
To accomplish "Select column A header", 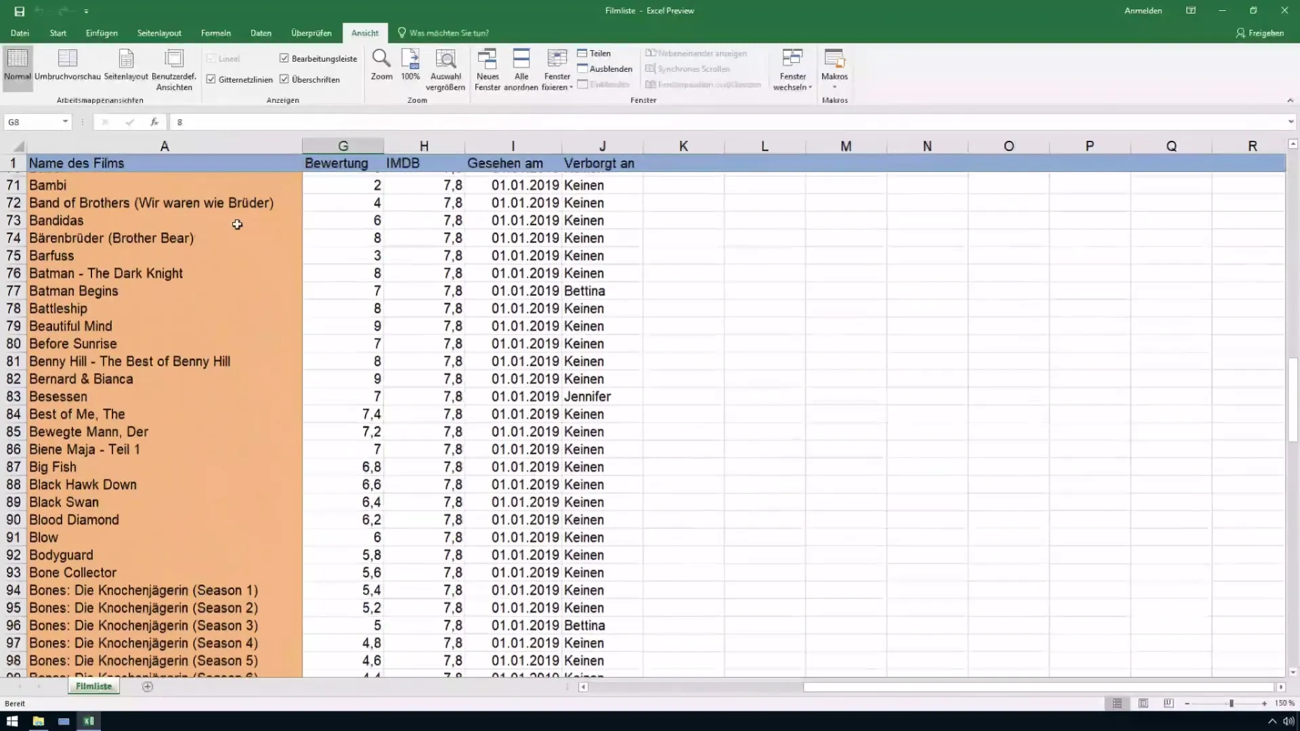I will pyautogui.click(x=164, y=146).
